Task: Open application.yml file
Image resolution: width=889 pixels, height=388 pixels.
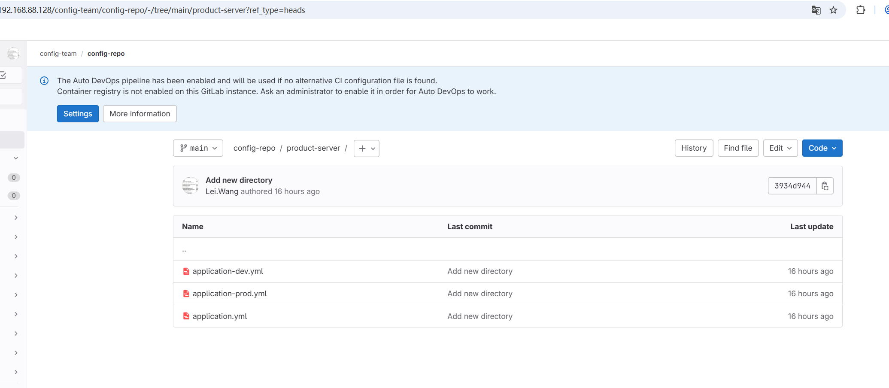Action: coord(220,316)
